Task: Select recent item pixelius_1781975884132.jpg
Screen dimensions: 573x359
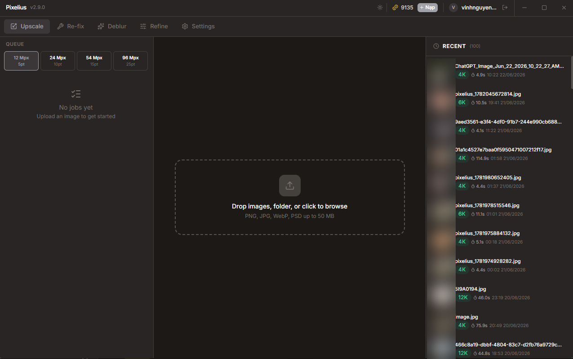Action: pyautogui.click(x=498, y=238)
